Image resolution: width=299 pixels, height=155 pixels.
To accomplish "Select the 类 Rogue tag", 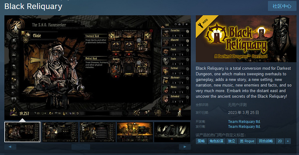I will [247, 141].
